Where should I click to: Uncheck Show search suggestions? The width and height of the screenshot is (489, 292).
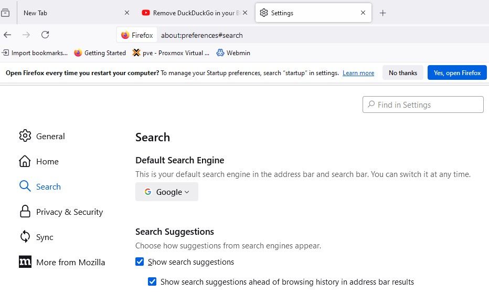point(140,262)
